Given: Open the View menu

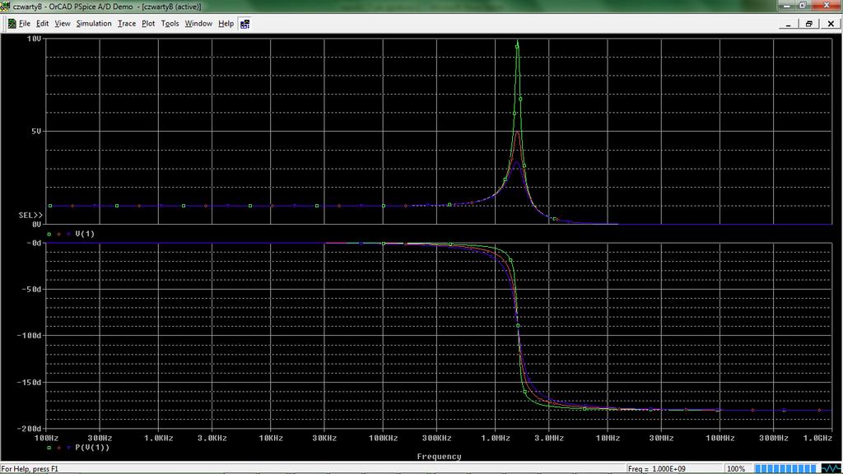Looking at the screenshot, I should tap(63, 24).
